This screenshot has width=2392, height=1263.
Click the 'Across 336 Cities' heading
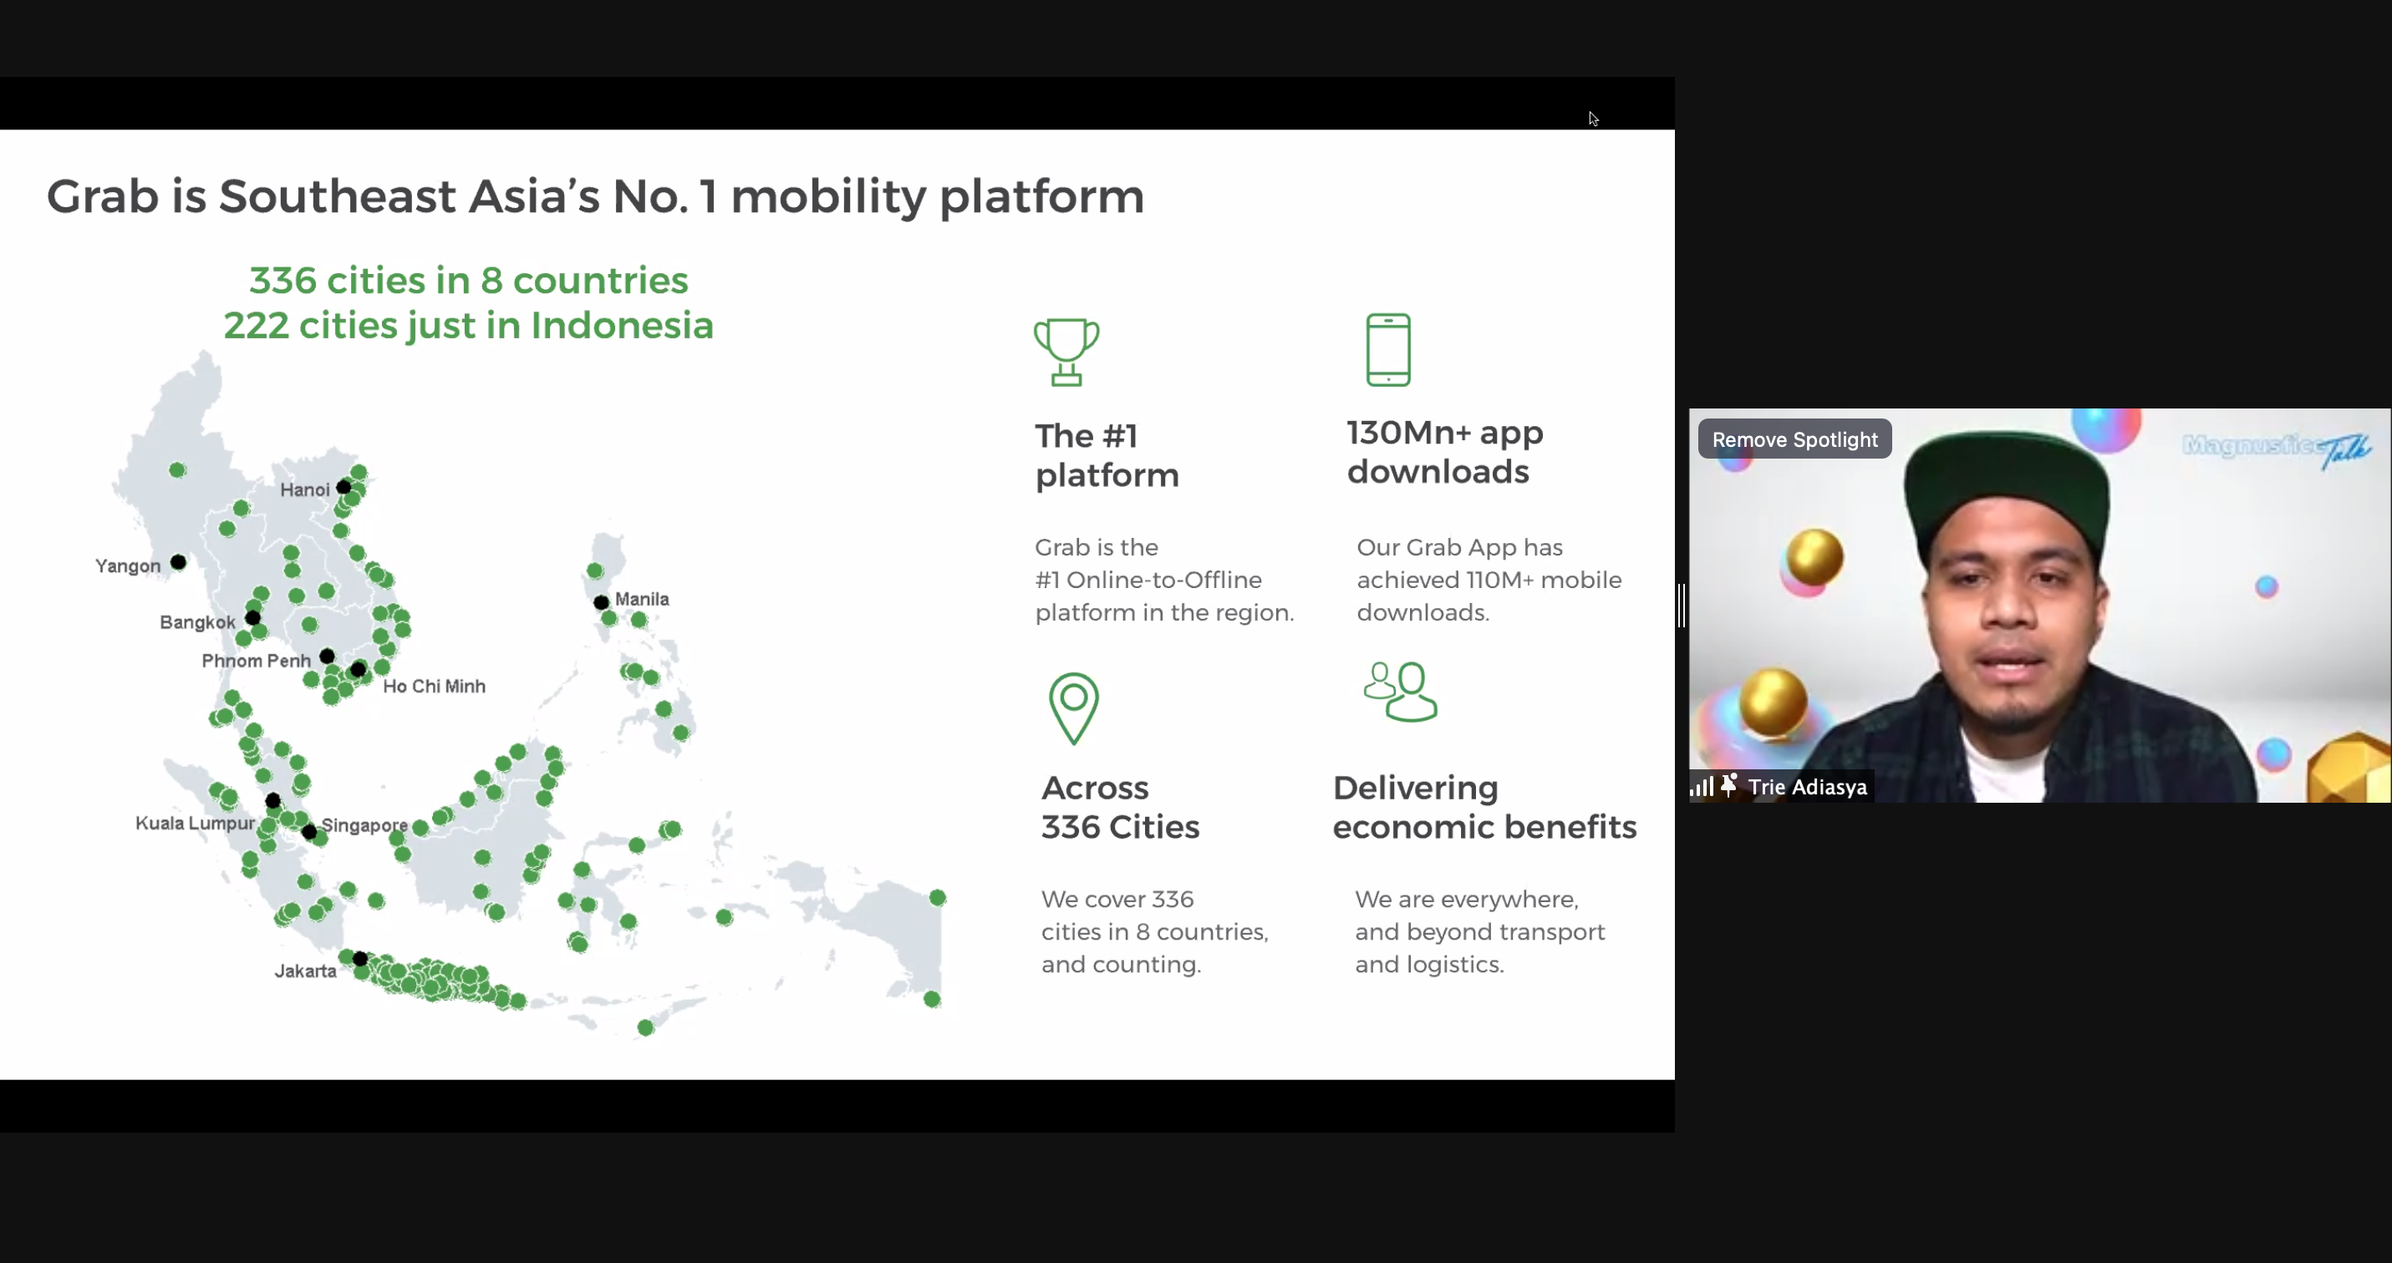pos(1120,806)
